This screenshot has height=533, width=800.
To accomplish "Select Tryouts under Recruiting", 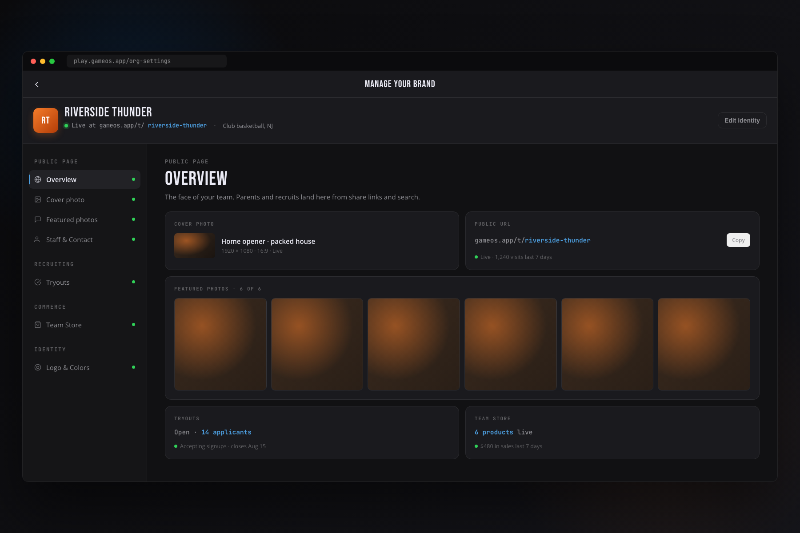I will pyautogui.click(x=84, y=282).
